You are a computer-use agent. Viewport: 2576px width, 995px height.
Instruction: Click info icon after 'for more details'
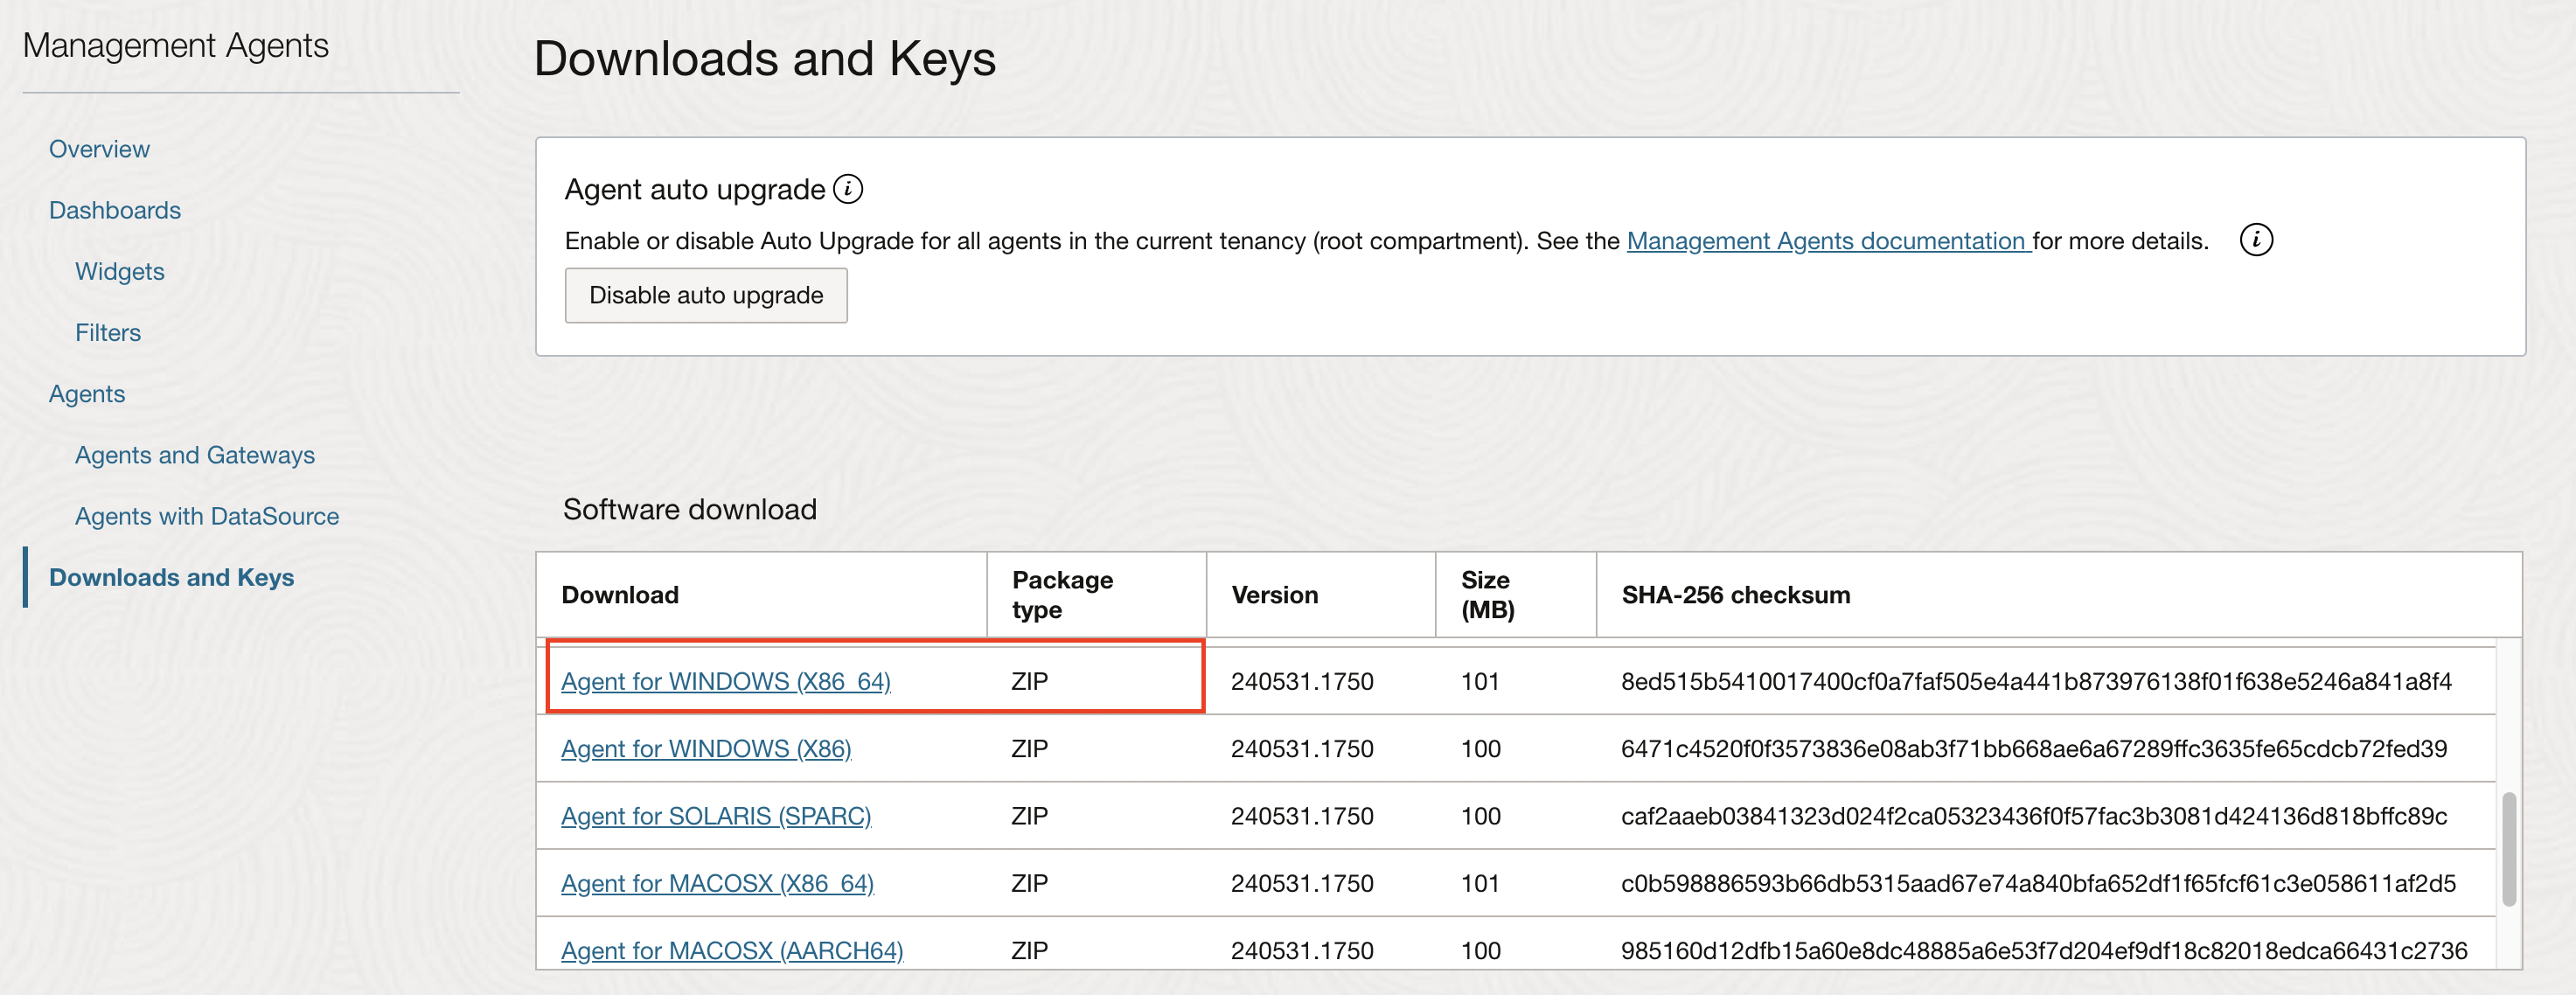point(2255,240)
